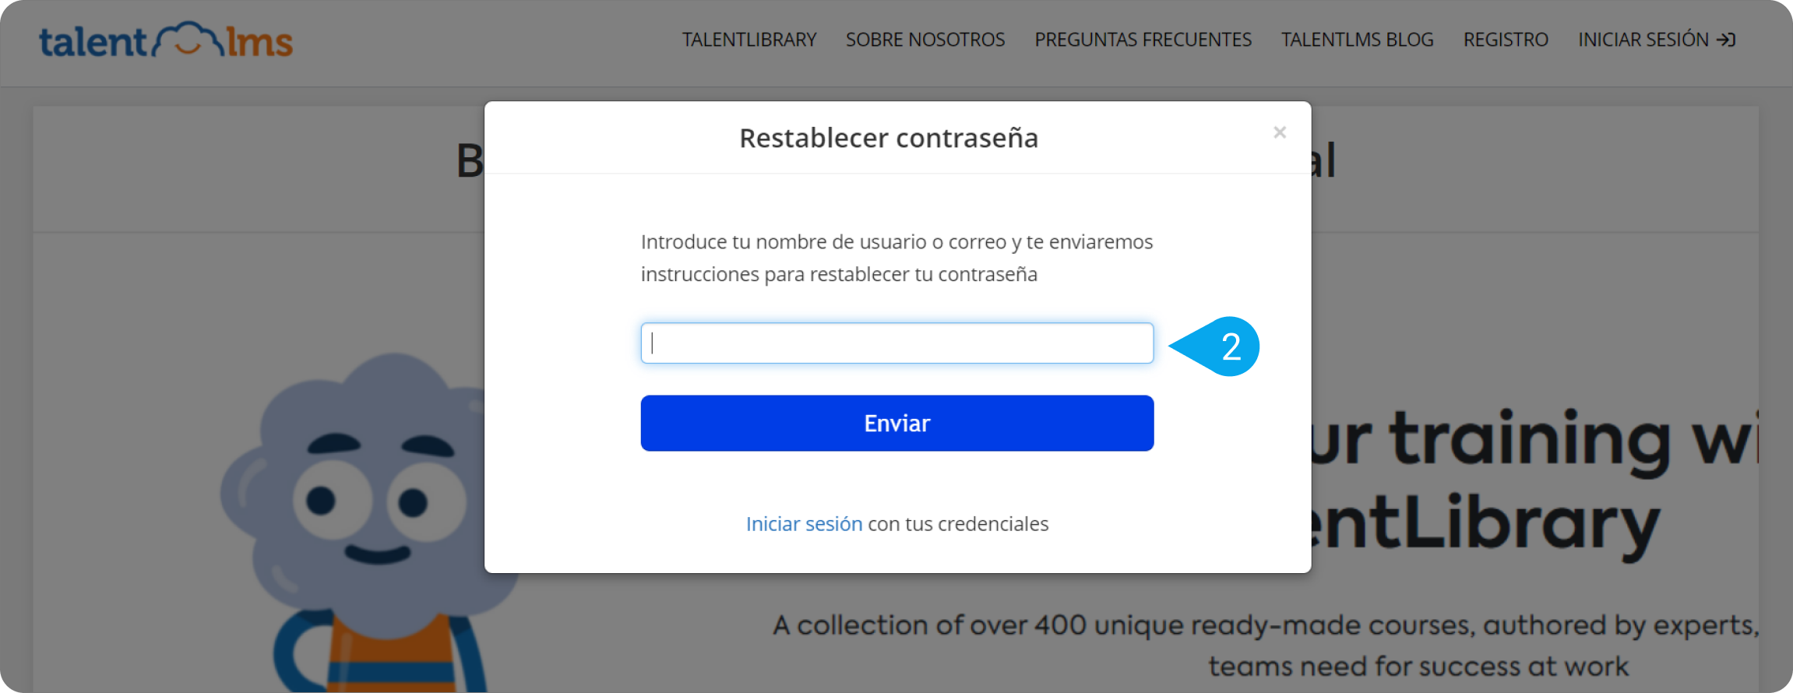Open the SOBRE NOSOTROS page
Viewport: 1793px width, 693px height.
(925, 40)
